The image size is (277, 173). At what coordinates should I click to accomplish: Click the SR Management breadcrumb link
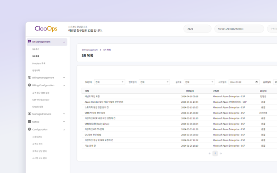(x=89, y=50)
